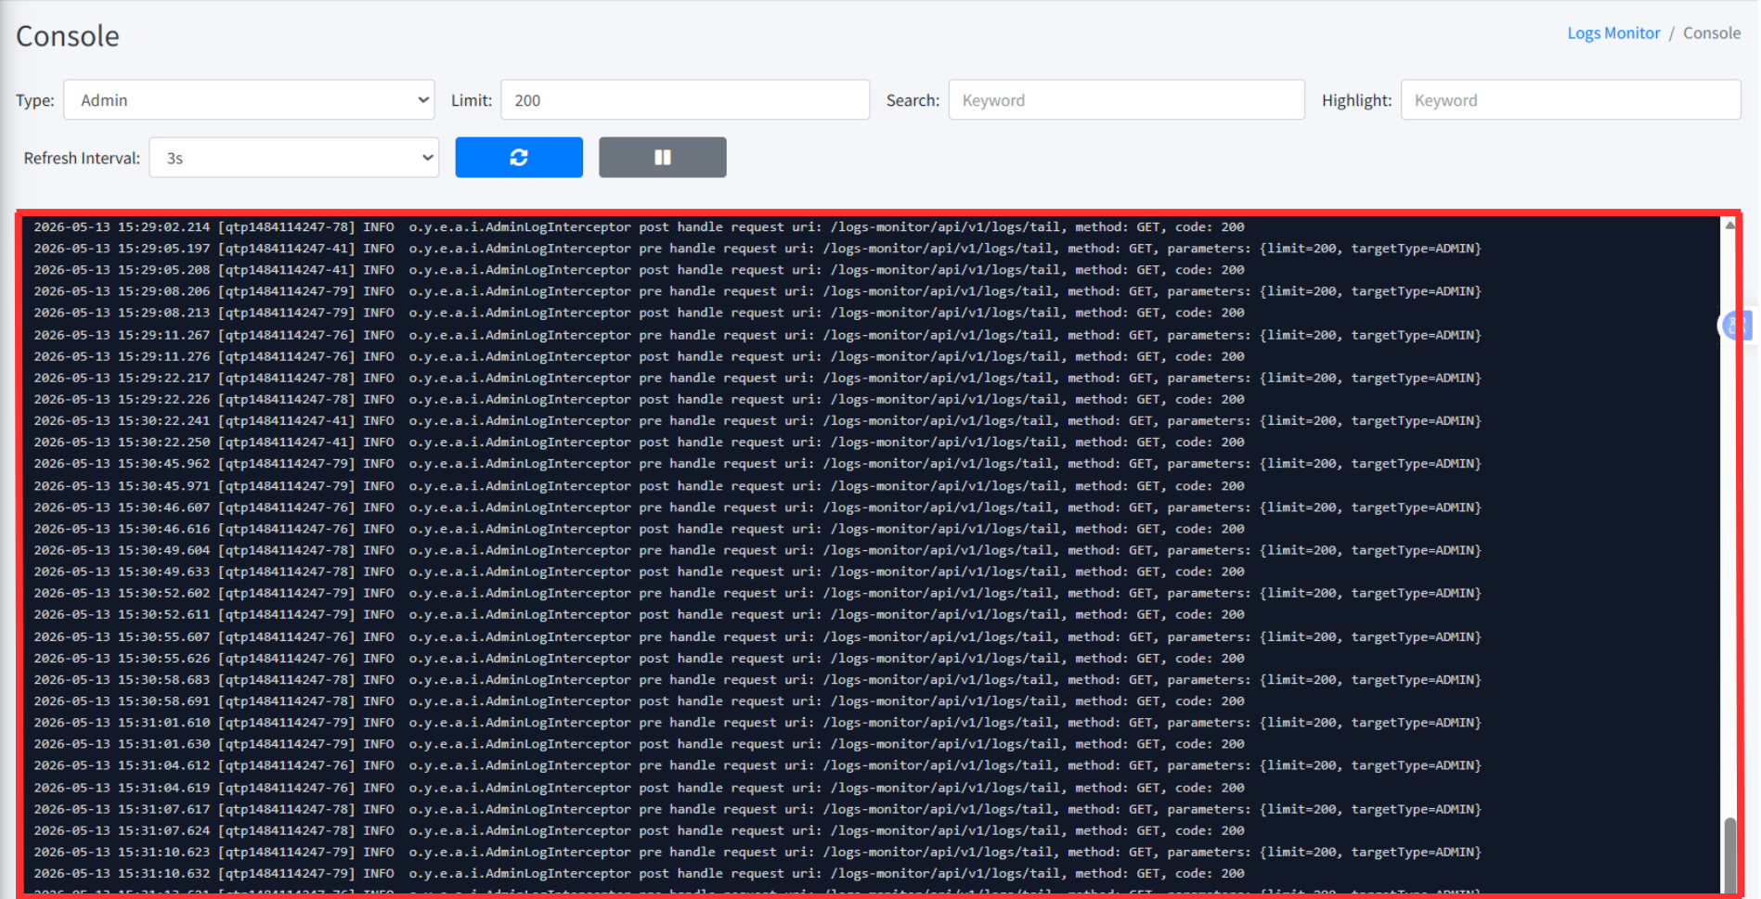Click log line timestamped 15:31:07.617

tap(757, 809)
